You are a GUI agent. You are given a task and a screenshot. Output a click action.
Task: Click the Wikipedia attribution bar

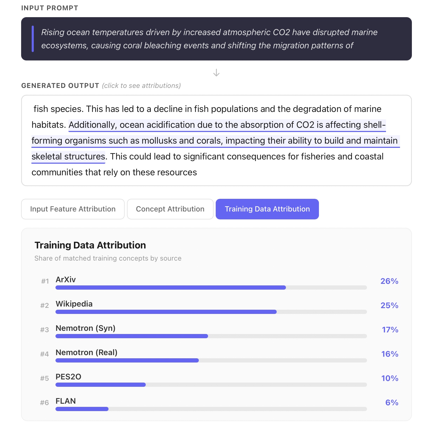211,312
